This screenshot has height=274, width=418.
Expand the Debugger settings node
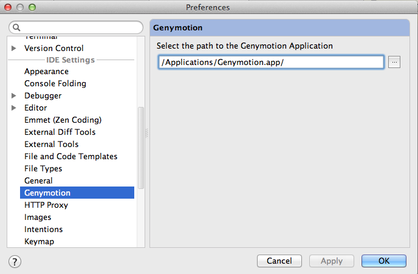coord(15,95)
